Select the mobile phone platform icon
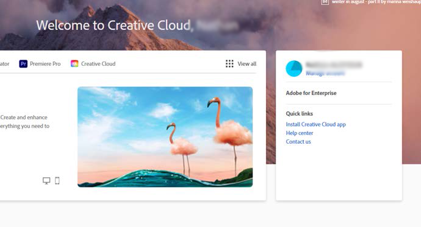The image size is (421, 227). point(57,181)
